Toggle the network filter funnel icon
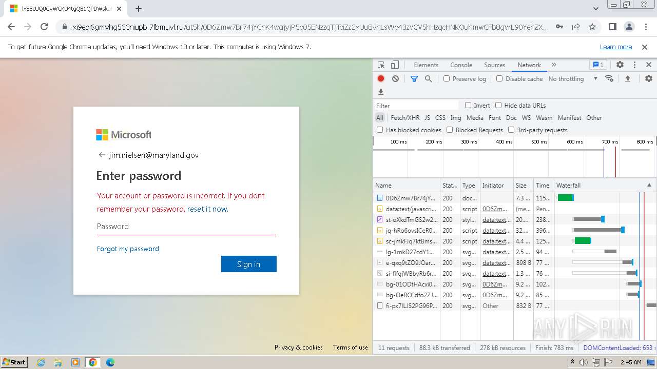Image resolution: width=657 pixels, height=369 pixels. coord(414,79)
